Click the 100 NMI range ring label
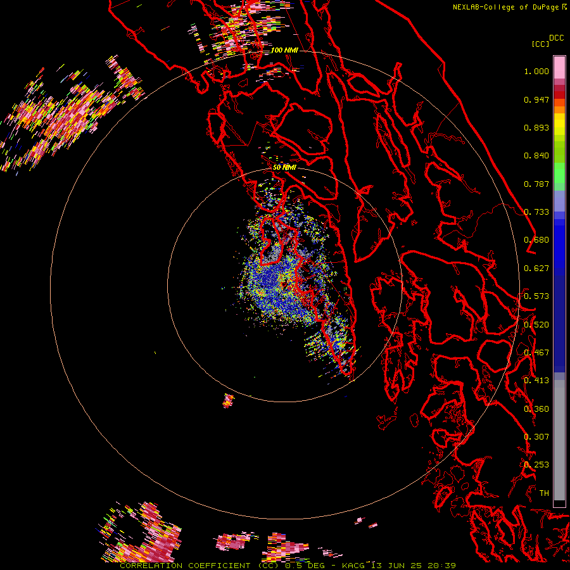Screen dimensions: 570x570 click(x=284, y=50)
